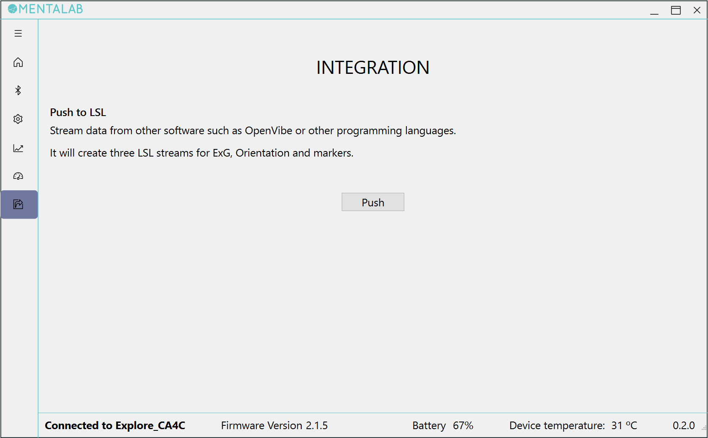
Task: Click the Mentalab logo icon
Action: pyautogui.click(x=13, y=8)
